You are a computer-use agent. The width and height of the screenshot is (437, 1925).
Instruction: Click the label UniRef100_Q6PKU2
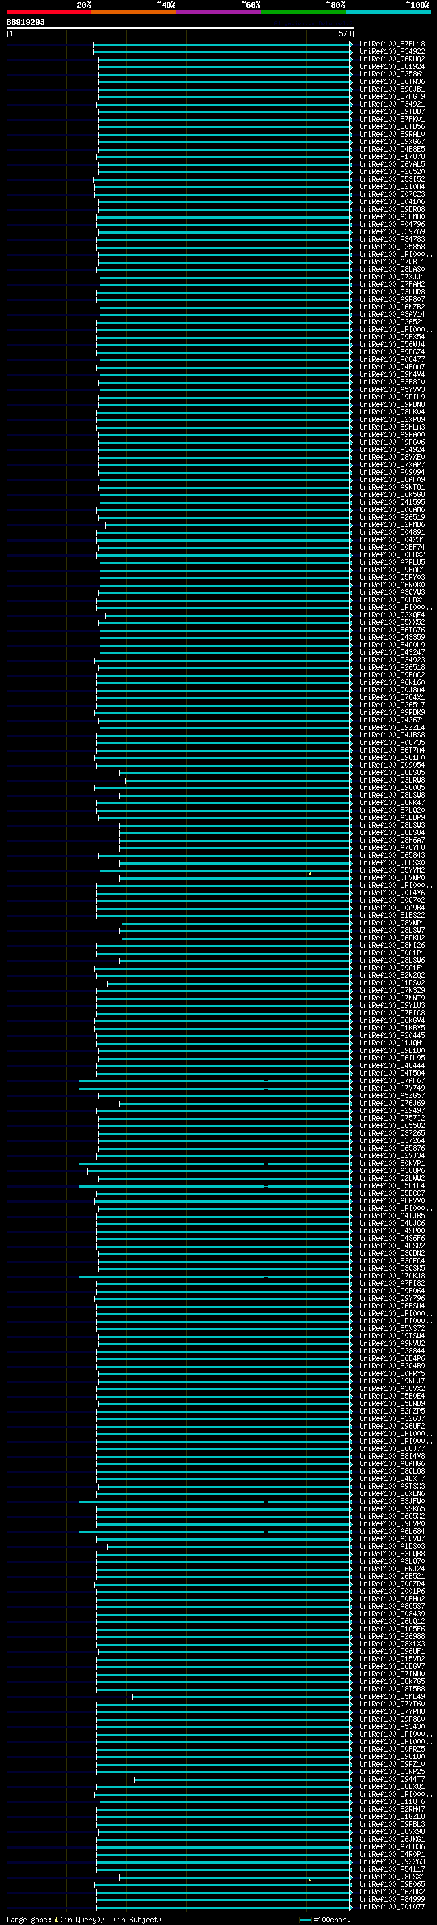click(392, 938)
